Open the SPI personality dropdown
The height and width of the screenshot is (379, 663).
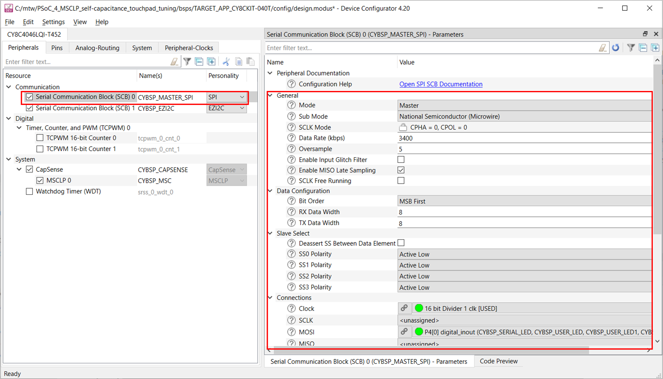pos(226,97)
